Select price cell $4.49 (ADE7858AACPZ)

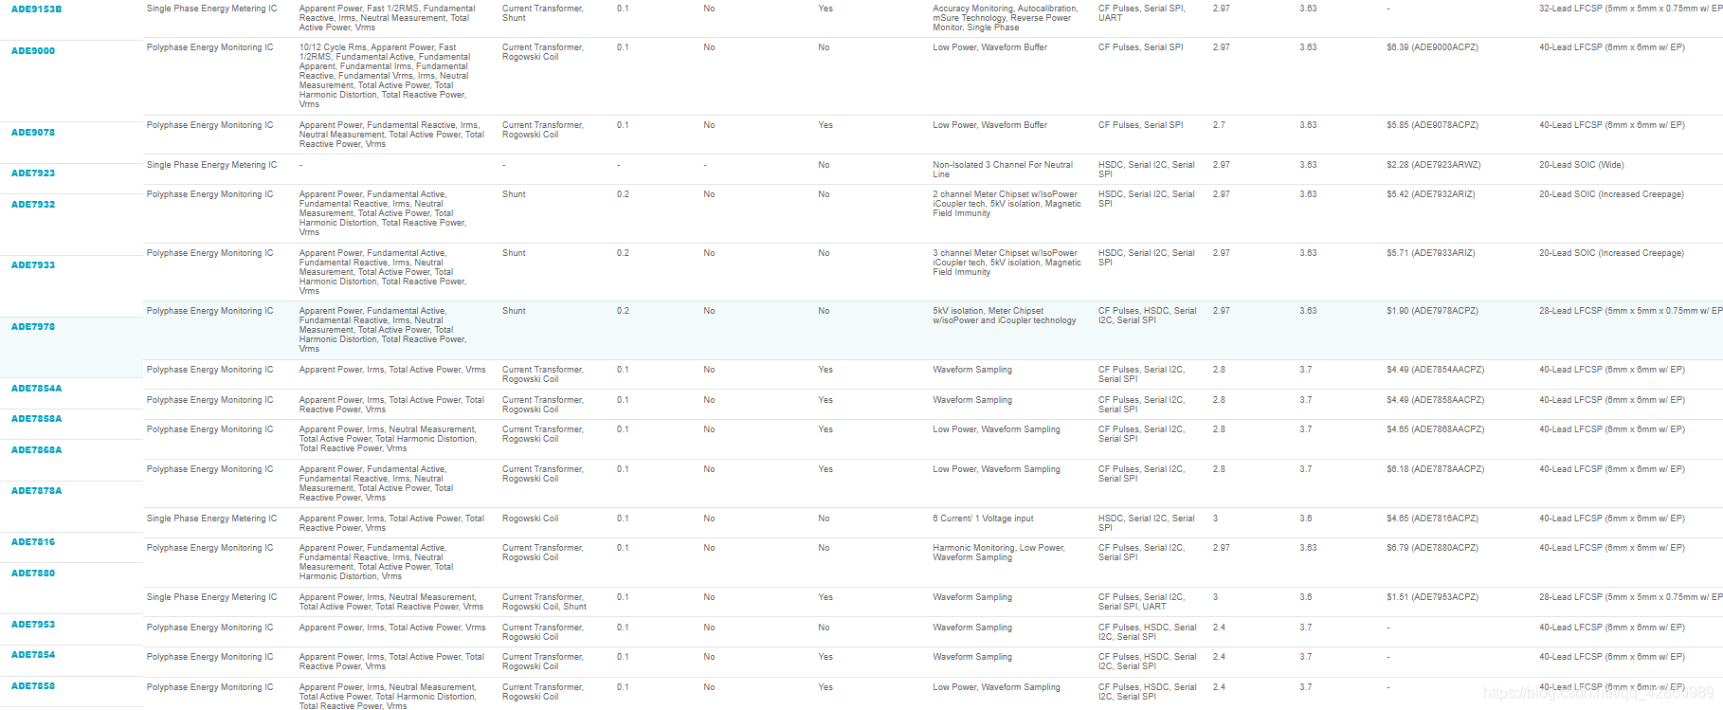coord(1435,400)
